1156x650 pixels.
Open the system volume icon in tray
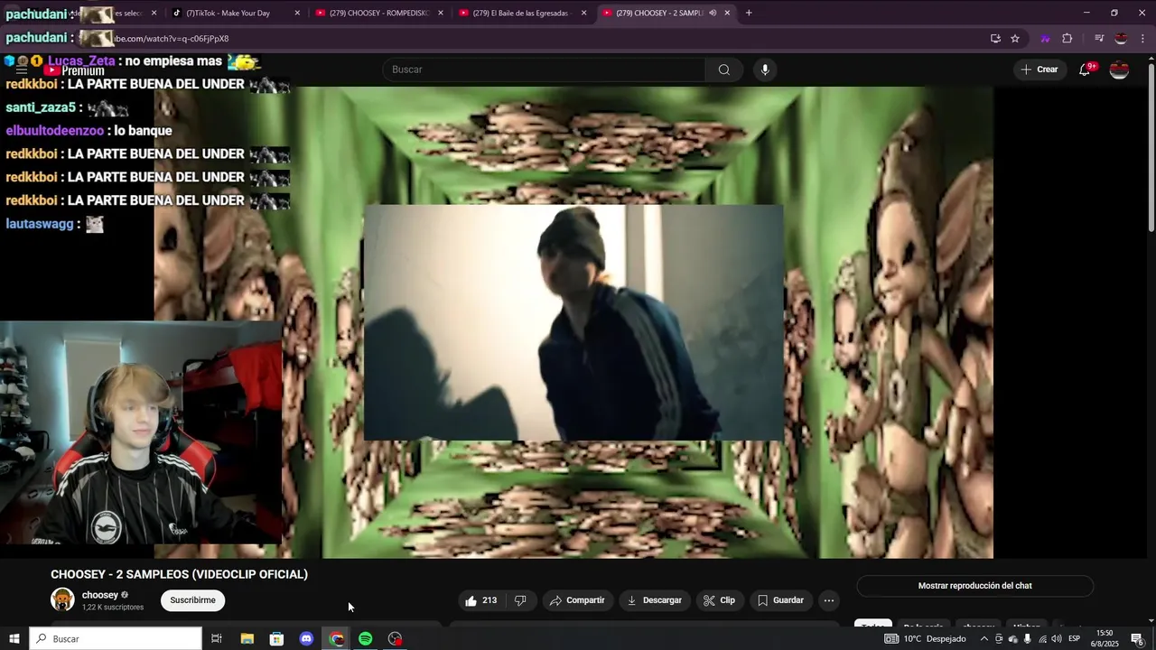coord(1056,638)
